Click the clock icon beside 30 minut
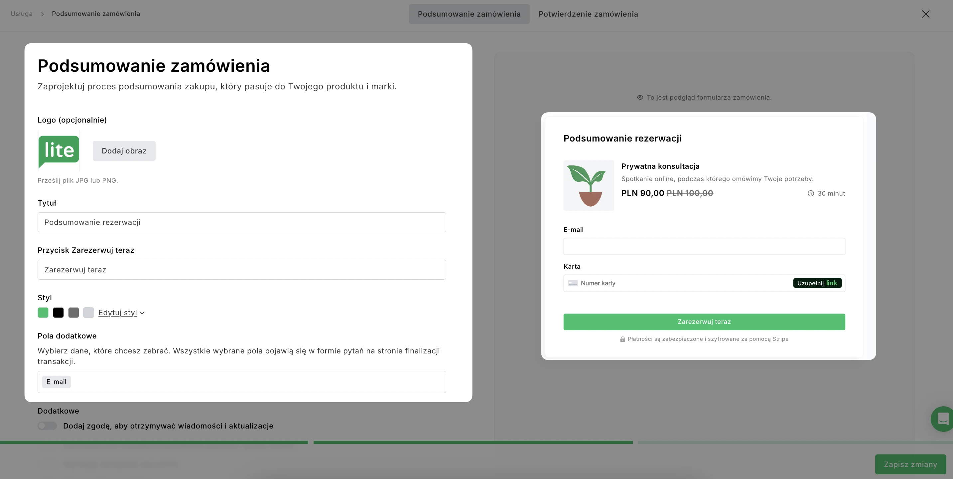This screenshot has width=953, height=479. 811,194
